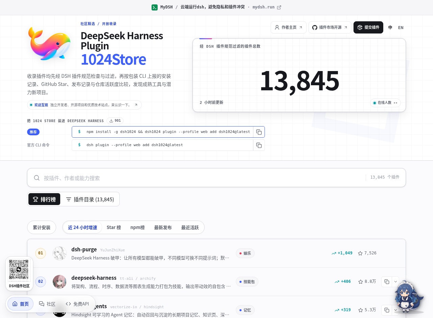433x318 pixels.
Task: Open the dsh-purge plugin title
Action: point(84,249)
